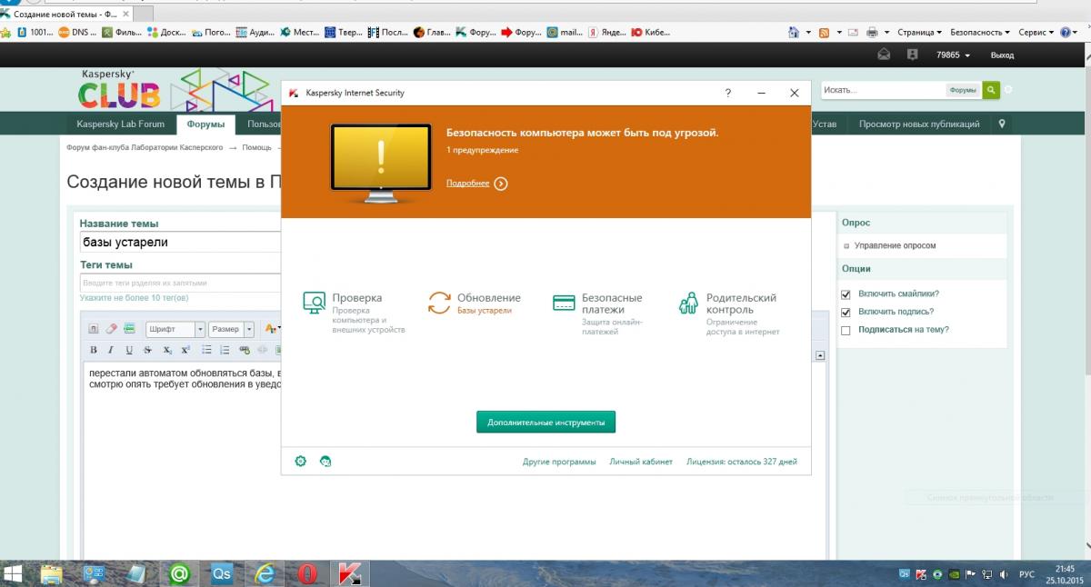Open the forum messages envelope icon
The image size is (1091, 587).
(884, 55)
